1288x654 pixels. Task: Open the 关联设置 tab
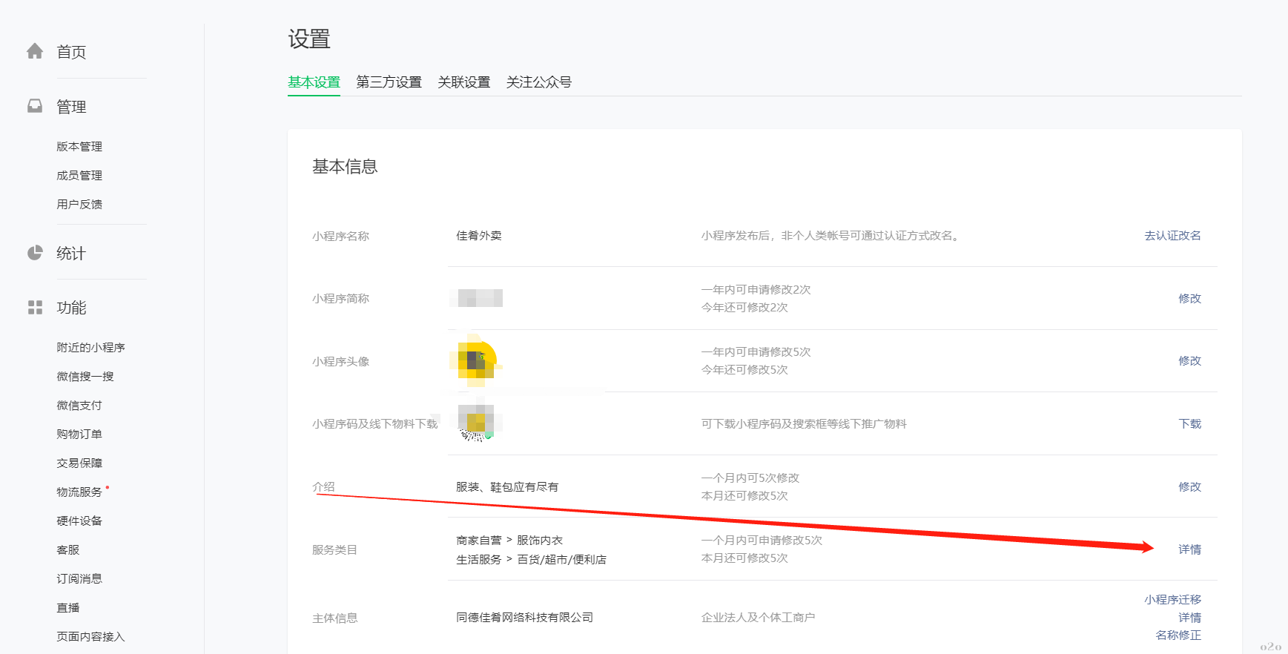(x=463, y=82)
